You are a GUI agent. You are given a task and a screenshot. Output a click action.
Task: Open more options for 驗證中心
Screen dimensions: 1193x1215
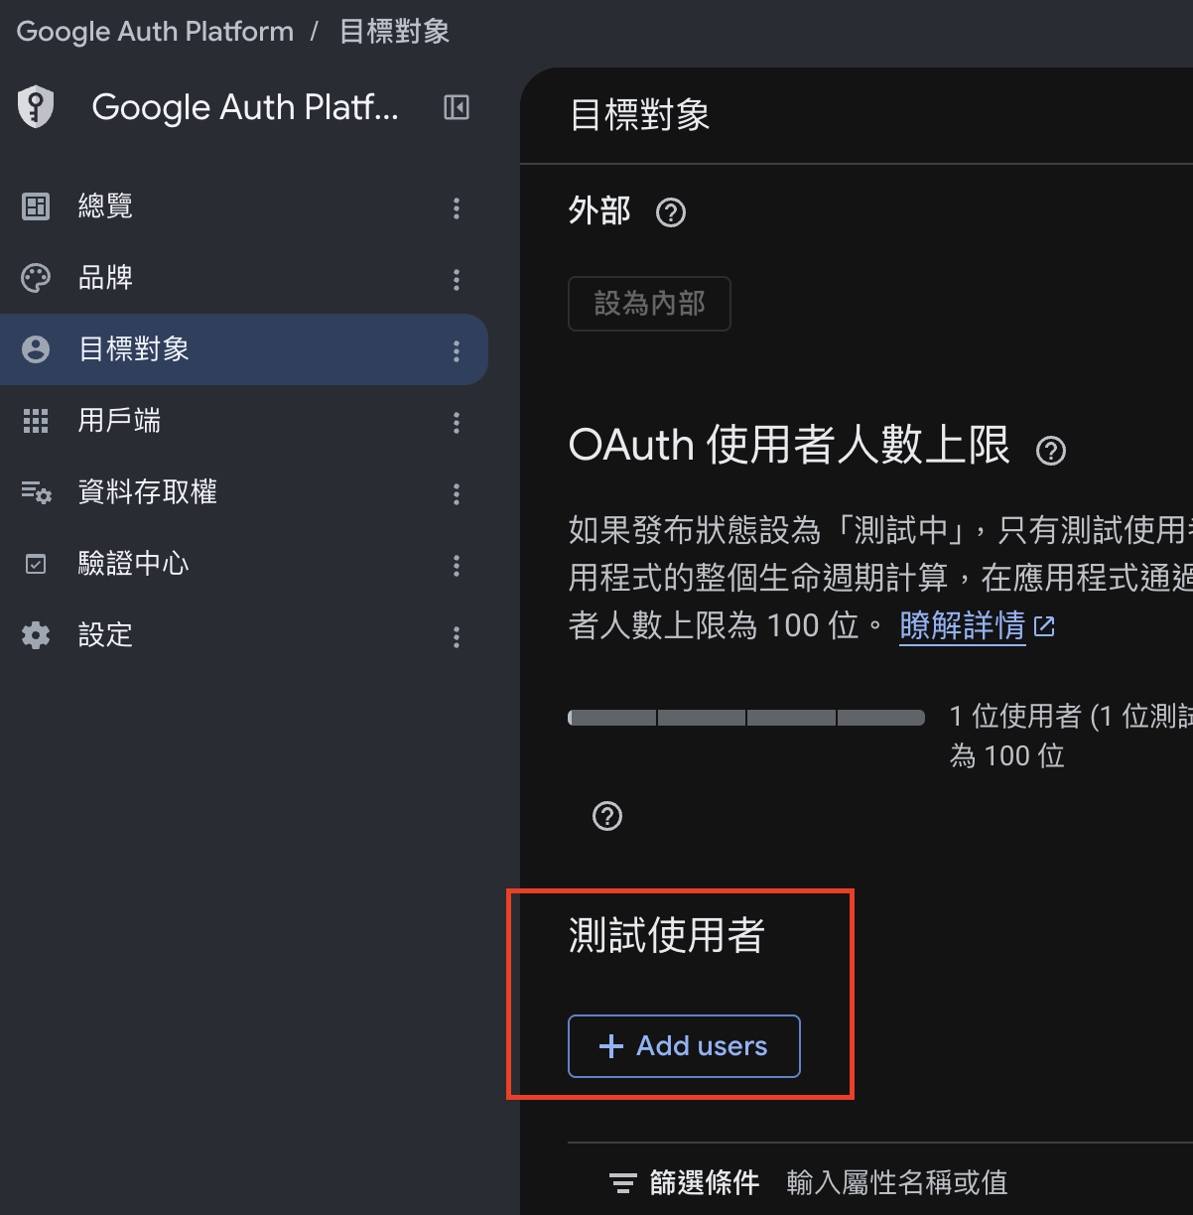pyautogui.click(x=457, y=565)
